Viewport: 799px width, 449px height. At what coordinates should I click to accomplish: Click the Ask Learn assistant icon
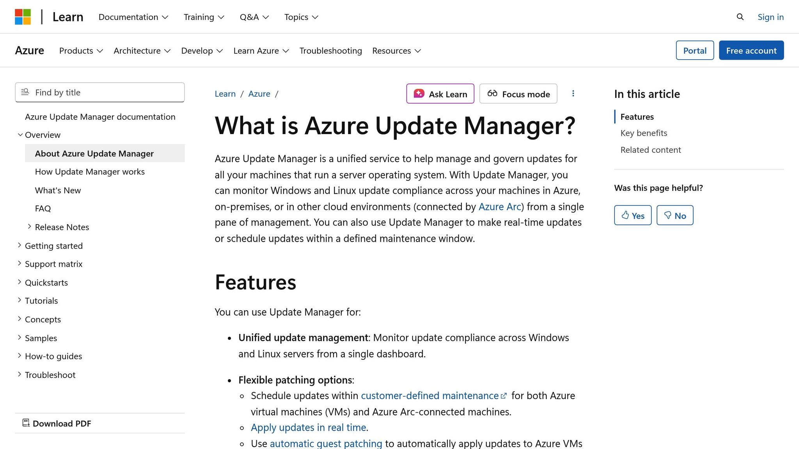coord(419,94)
